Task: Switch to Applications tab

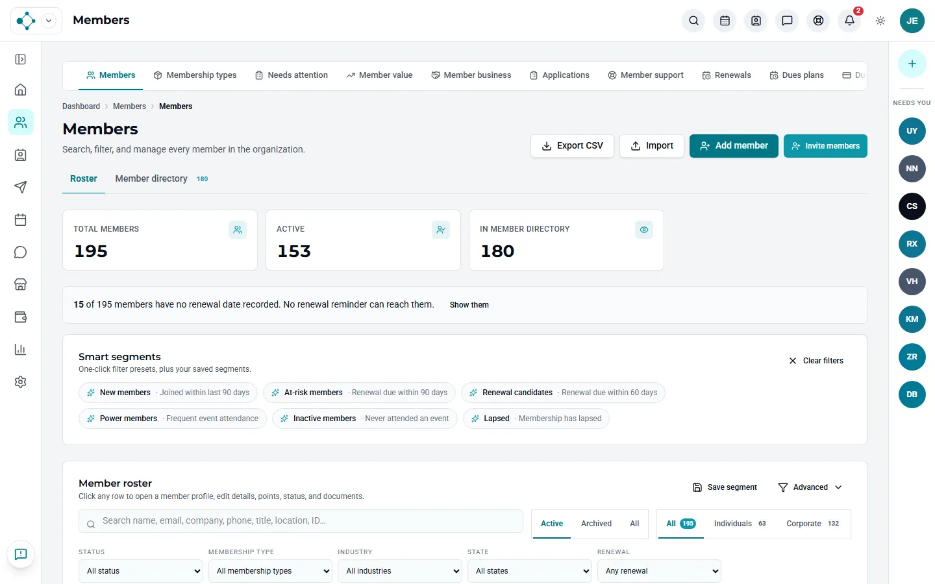Action: pos(560,75)
